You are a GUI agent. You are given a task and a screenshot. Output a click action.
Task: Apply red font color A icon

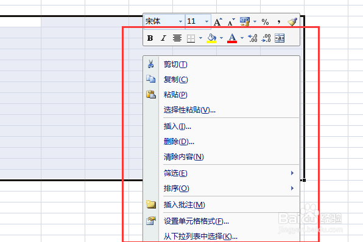(232, 38)
